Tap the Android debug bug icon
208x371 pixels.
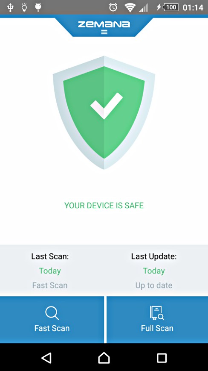38,7
